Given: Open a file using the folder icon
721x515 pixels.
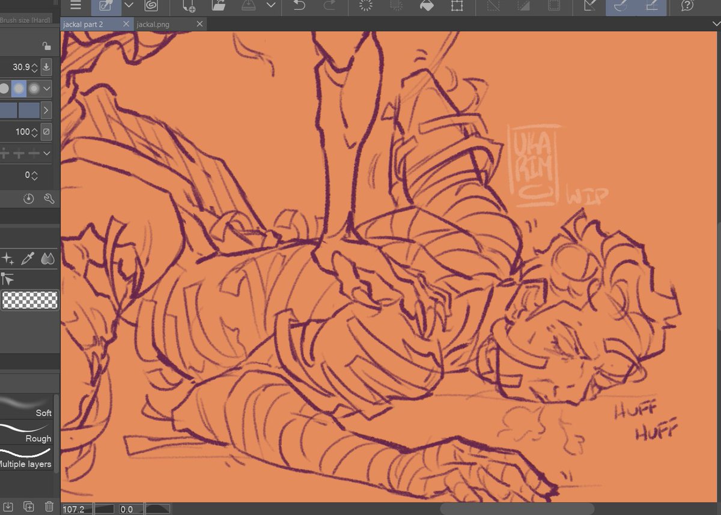Looking at the screenshot, I should click(x=218, y=6).
